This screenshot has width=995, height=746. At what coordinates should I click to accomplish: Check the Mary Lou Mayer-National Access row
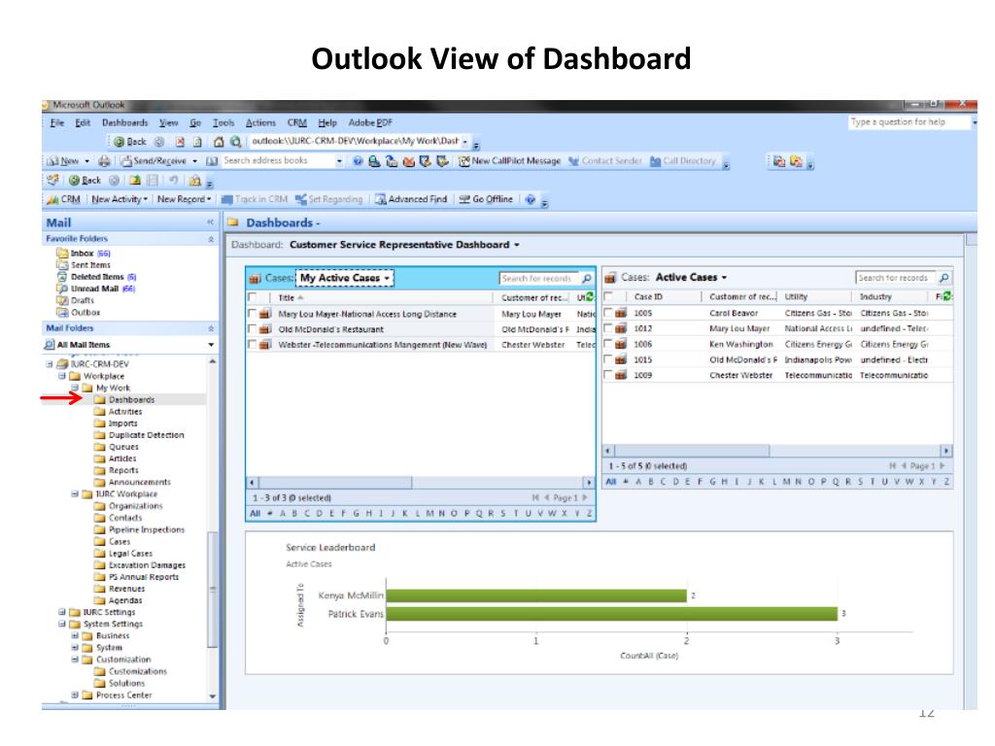[x=252, y=314]
